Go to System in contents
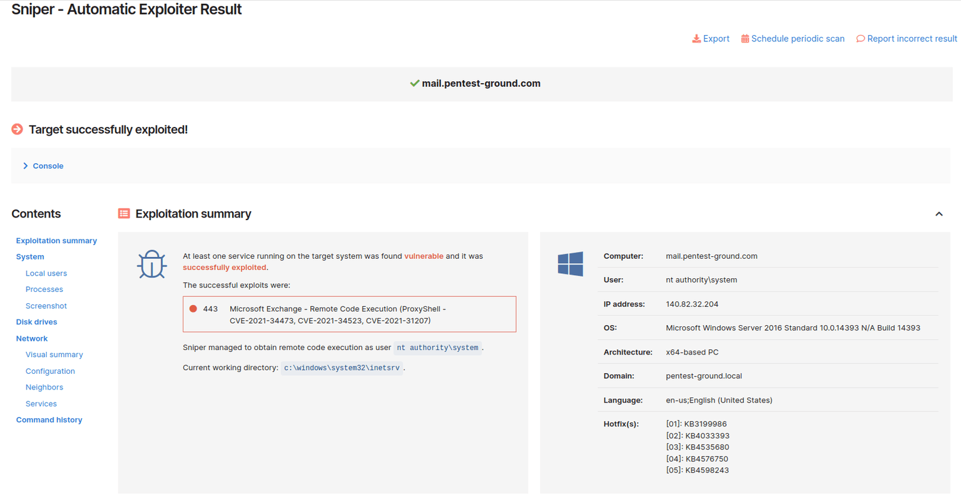 coord(30,257)
